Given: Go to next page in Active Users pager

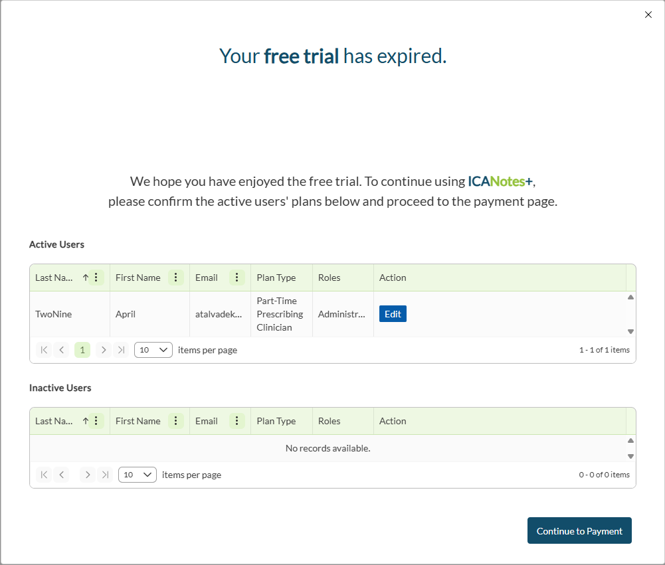Looking at the screenshot, I should (104, 350).
